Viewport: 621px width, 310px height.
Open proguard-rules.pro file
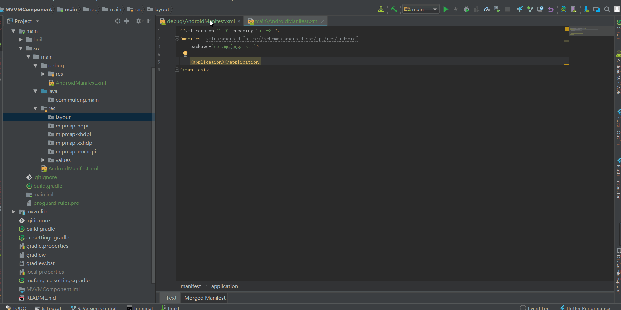(56, 203)
